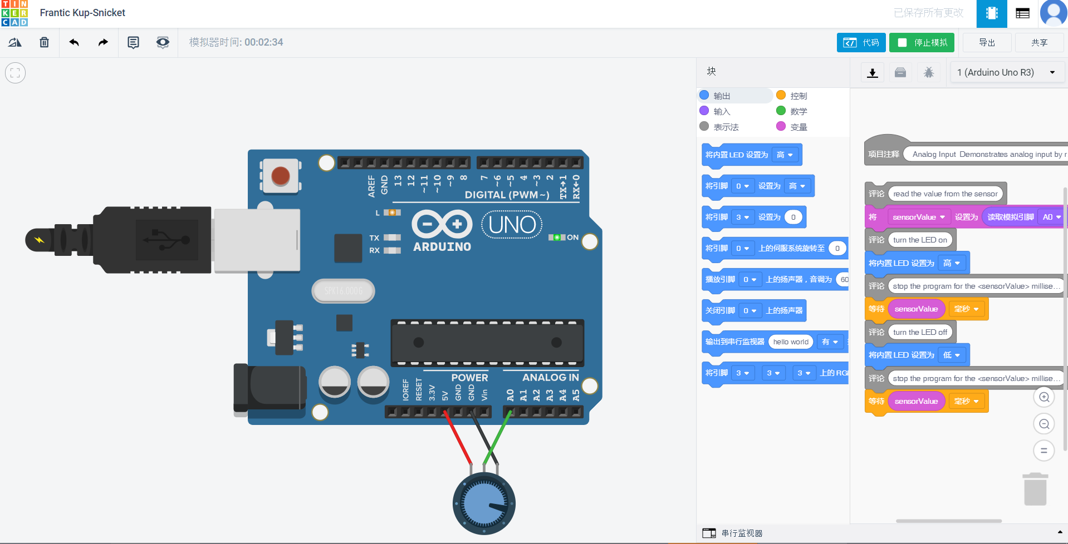Click the serial monitor icon
1068x544 pixels.
click(709, 533)
